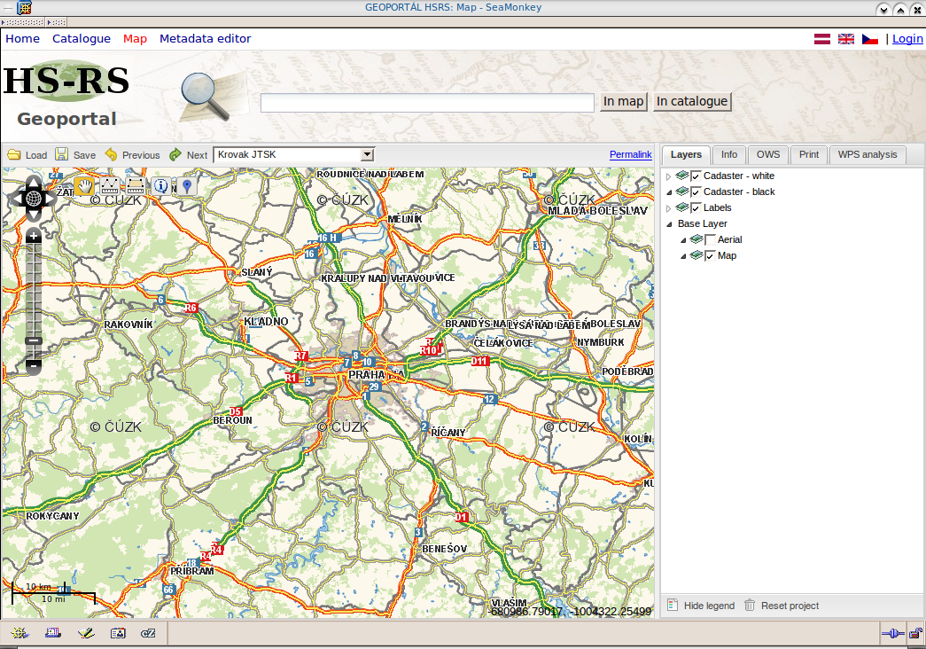Click the security padlock status icon
The image size is (926, 649).
tap(915, 634)
